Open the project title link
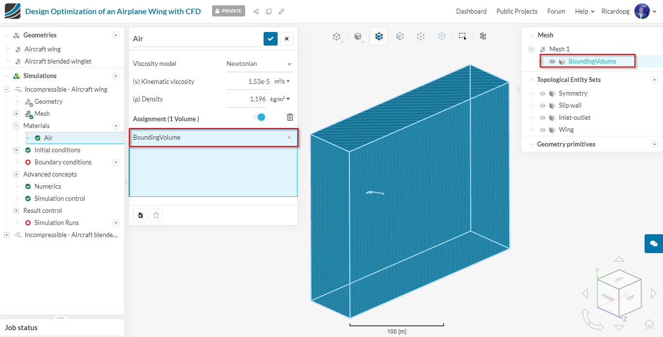The height and width of the screenshot is (337, 663). point(113,11)
